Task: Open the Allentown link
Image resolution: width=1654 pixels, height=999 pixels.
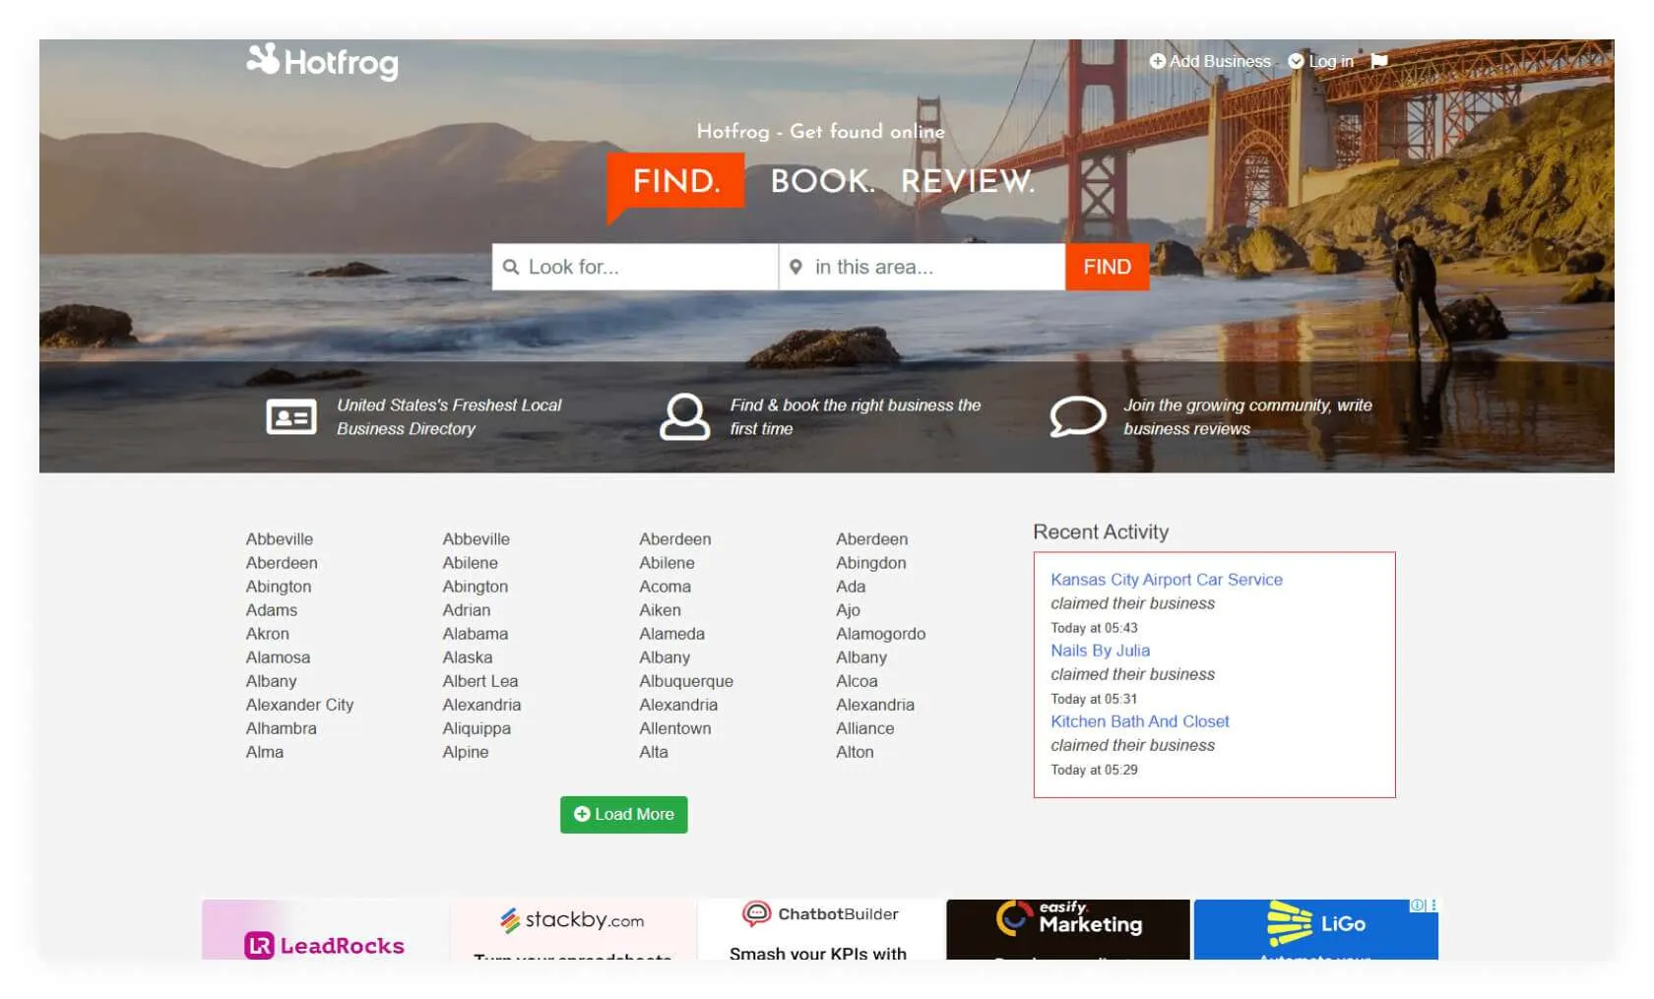Action: tap(675, 728)
